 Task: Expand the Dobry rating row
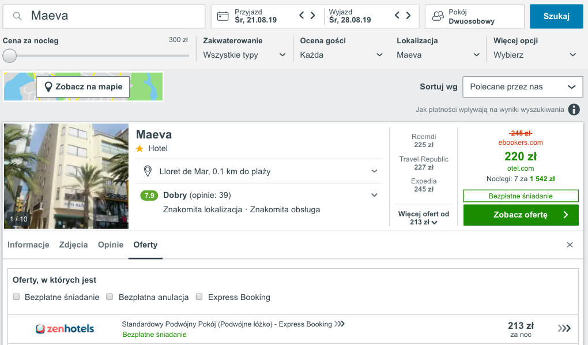coord(259,195)
